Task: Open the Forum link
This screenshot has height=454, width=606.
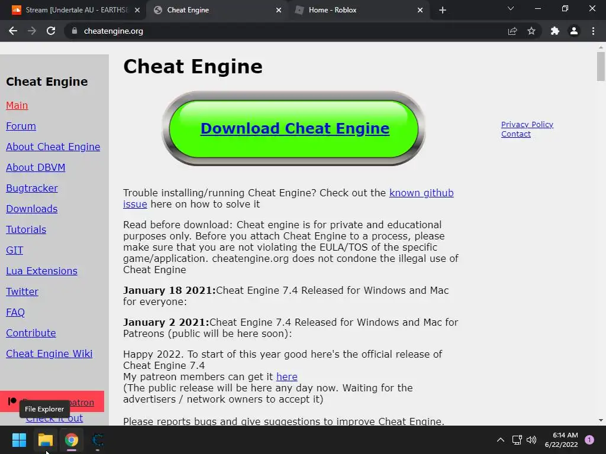Action: click(21, 127)
